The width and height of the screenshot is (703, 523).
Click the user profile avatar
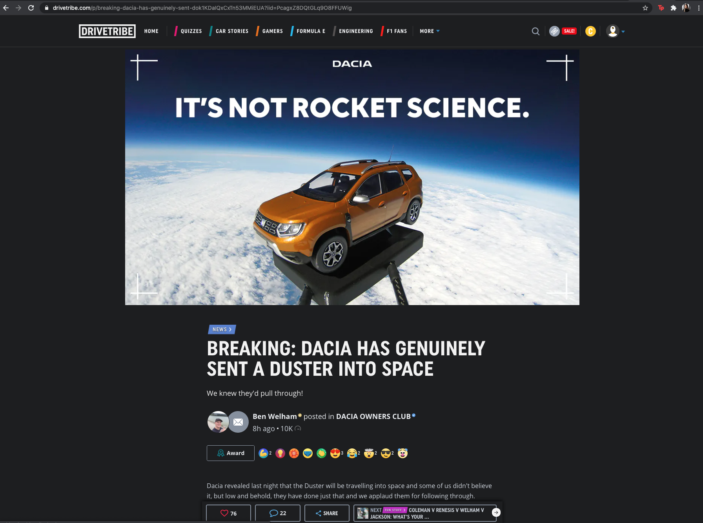612,31
